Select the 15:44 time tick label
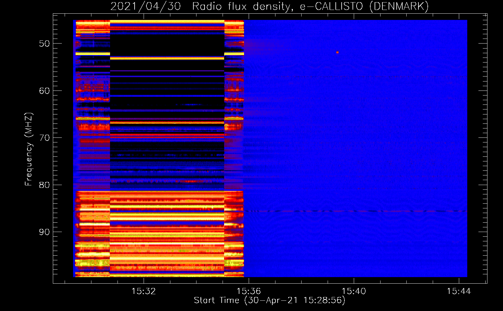Image resolution: width=503 pixels, height=311 pixels. [x=459, y=291]
